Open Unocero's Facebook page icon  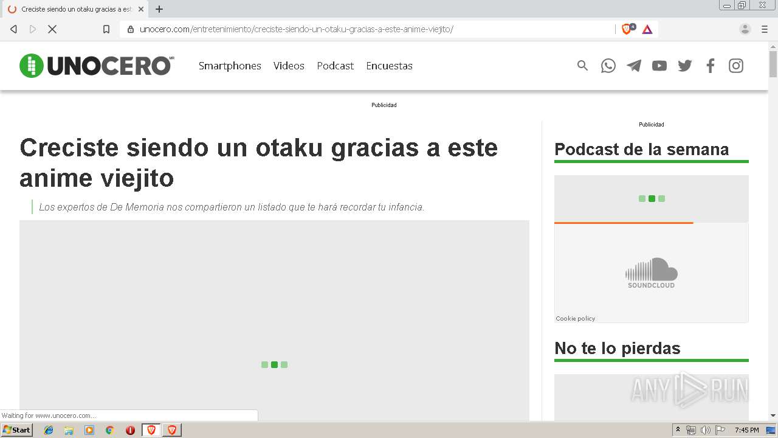[x=711, y=66]
